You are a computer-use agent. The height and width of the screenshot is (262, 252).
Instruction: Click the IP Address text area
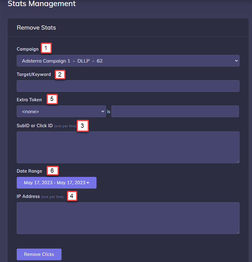coord(128,217)
